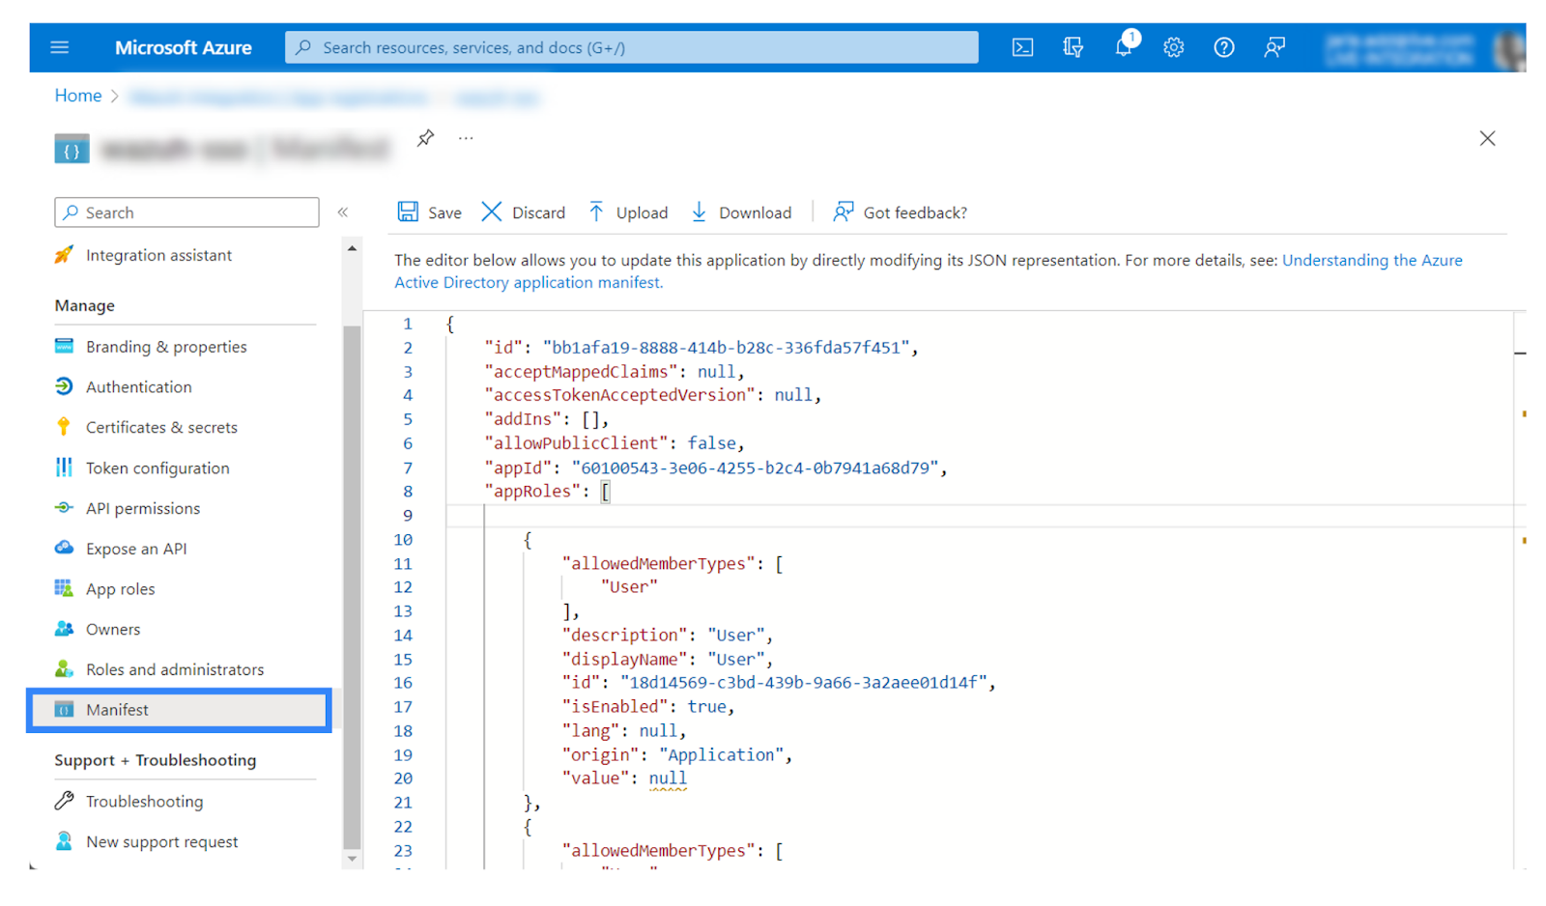Open Certificates & secrets
Screen dimensions: 1546x906
point(161,427)
